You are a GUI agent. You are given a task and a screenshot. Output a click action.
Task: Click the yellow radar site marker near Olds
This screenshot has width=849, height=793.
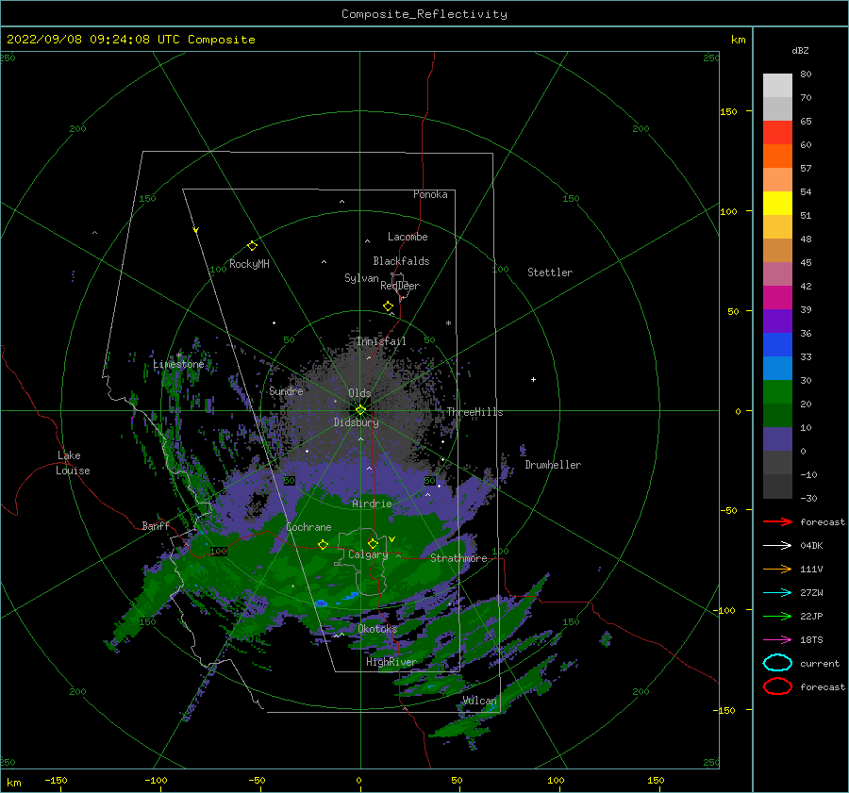pyautogui.click(x=360, y=410)
